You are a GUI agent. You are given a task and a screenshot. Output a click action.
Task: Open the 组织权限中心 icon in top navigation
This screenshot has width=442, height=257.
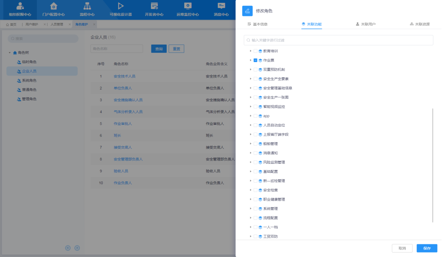[20, 6]
